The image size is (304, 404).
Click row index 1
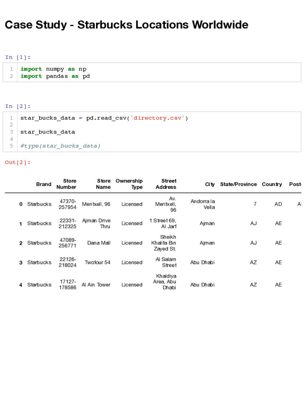21,224
